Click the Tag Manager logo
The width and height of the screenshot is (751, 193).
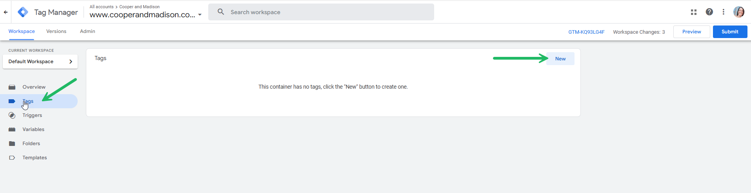click(x=23, y=12)
